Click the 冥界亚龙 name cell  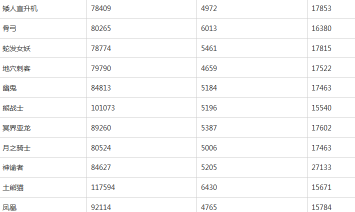pyautogui.click(x=16, y=128)
